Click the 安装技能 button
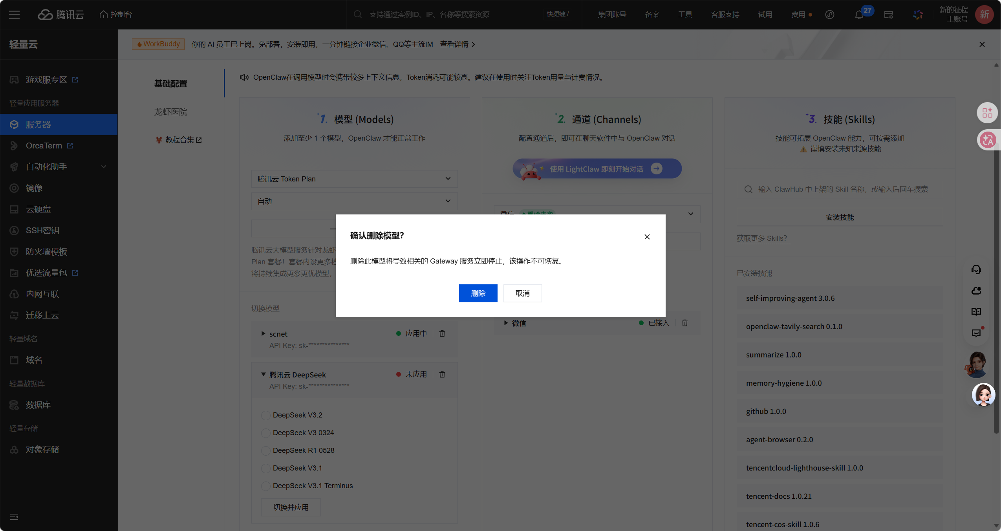Screen dimensions: 1001x531 pos(840,217)
